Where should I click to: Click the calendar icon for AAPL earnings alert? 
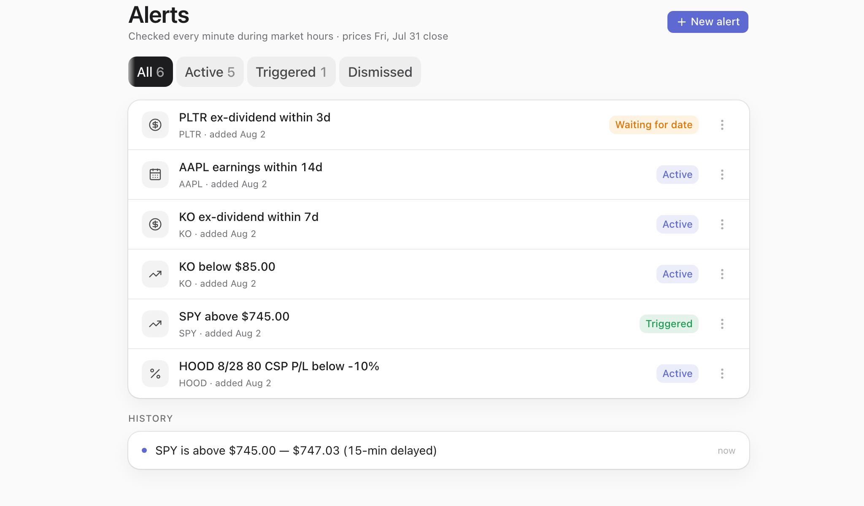[x=155, y=175]
